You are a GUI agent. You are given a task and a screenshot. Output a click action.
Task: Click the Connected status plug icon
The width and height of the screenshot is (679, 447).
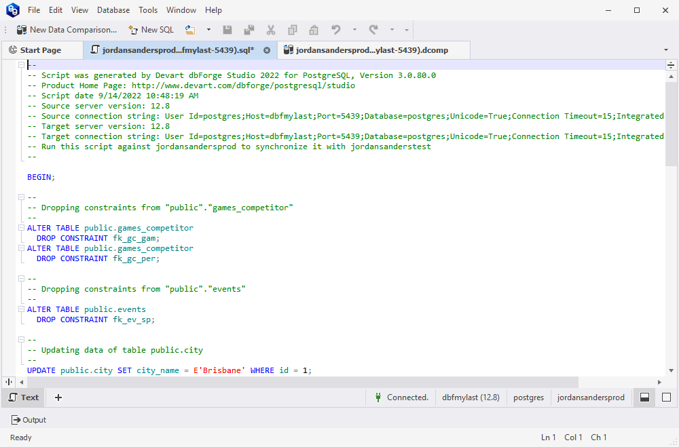click(378, 397)
